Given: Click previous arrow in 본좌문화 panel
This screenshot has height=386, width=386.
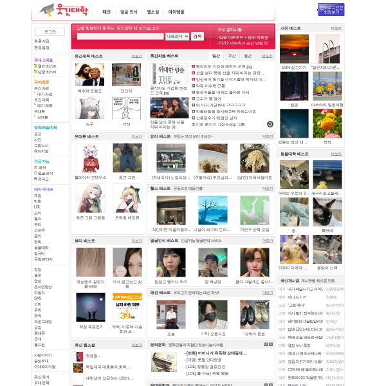Looking at the screenshot, I should [266, 345].
